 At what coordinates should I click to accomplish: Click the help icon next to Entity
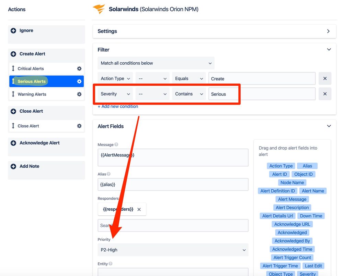[x=111, y=264]
